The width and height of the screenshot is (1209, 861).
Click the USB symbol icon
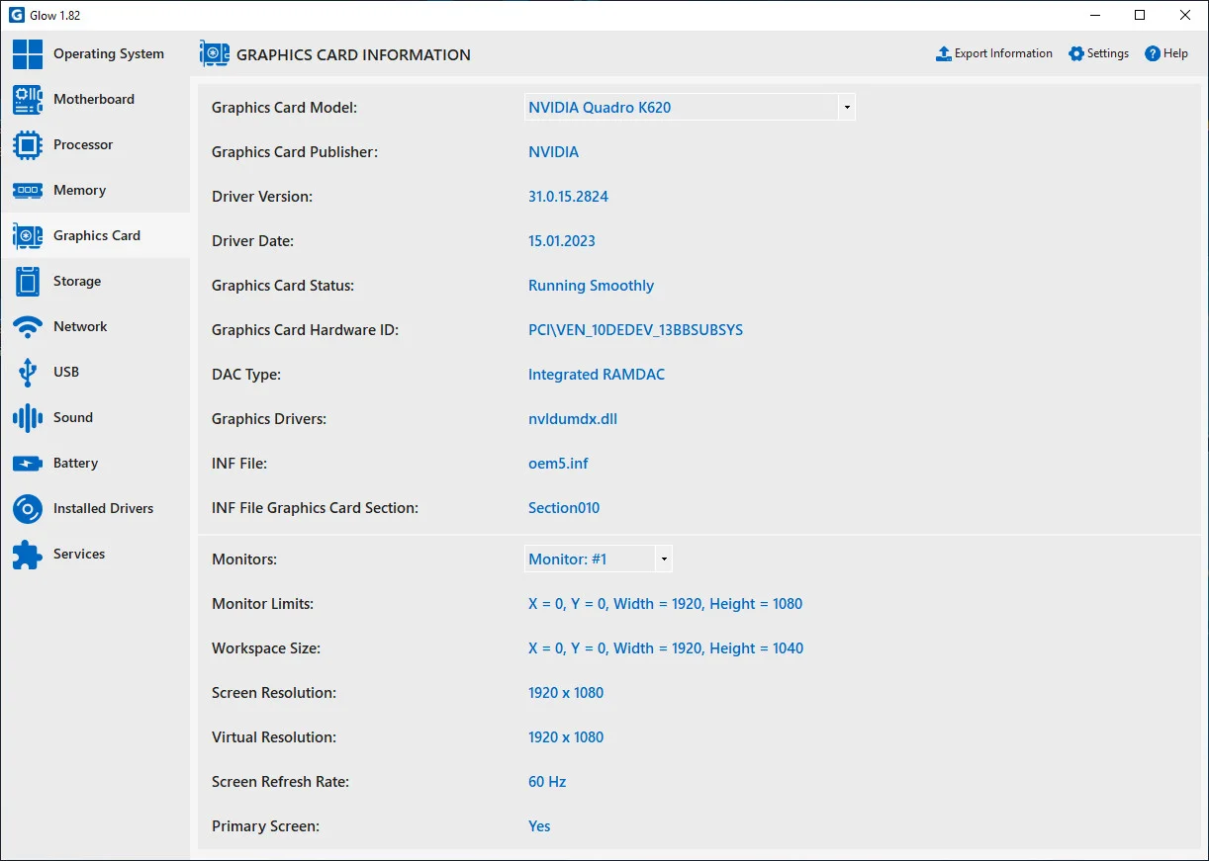coord(28,373)
